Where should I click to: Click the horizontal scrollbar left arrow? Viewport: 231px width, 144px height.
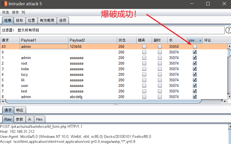click(x=2, y=101)
